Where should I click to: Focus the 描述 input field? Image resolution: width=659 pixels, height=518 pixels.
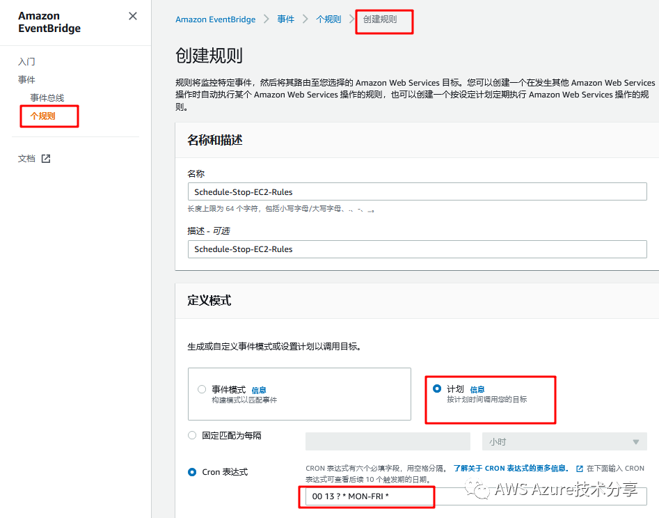(x=417, y=249)
